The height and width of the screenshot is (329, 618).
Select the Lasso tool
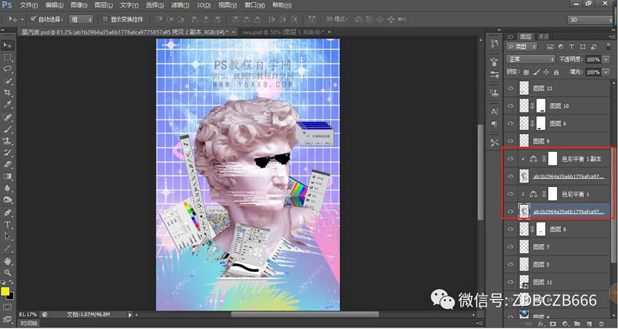point(8,69)
